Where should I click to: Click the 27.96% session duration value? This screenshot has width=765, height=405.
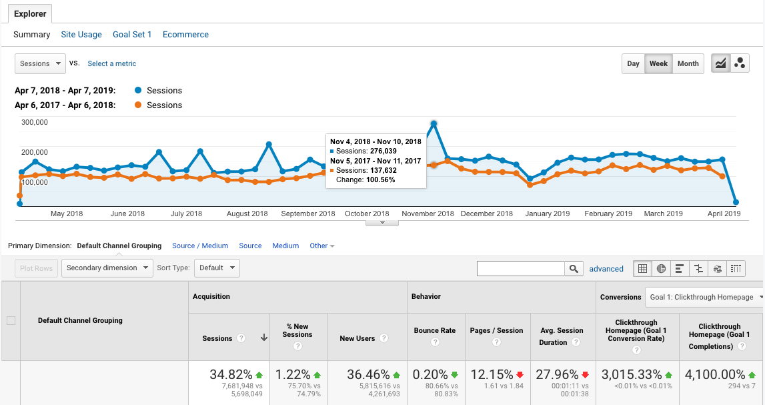coord(557,374)
